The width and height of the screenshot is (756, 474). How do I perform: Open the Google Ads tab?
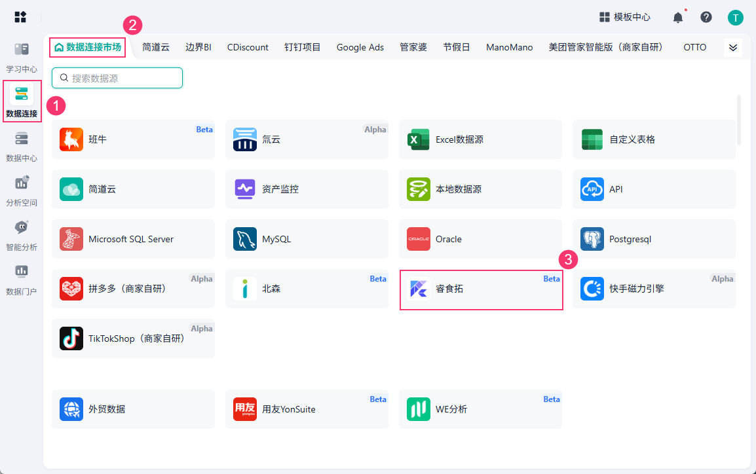(360, 47)
